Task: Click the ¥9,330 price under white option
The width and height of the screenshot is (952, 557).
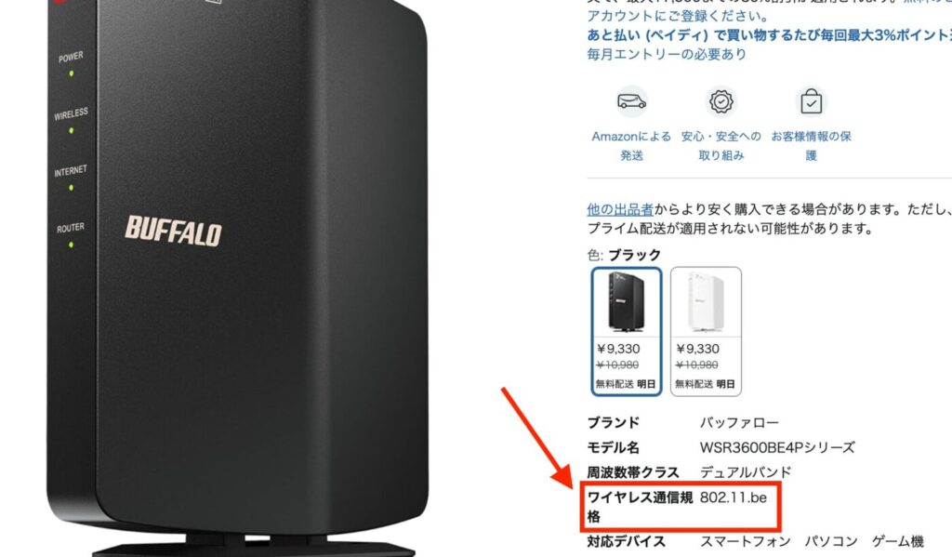Action: tap(697, 349)
